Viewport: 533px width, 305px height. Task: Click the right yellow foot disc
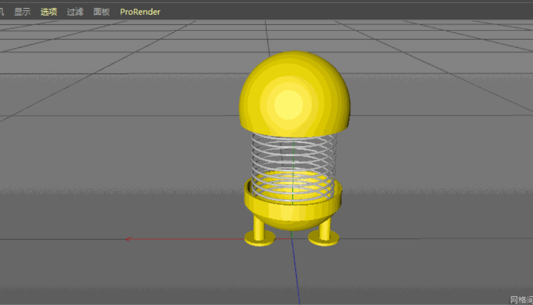point(324,239)
